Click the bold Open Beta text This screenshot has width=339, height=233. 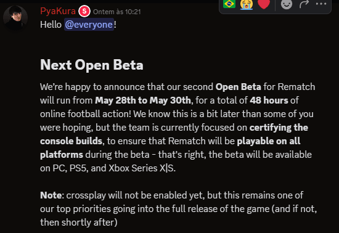239,87
